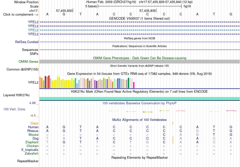Click the SNPs label under Publications track
Image resolution: width=240 pixels, height=167 pixels.
(x=34, y=54)
